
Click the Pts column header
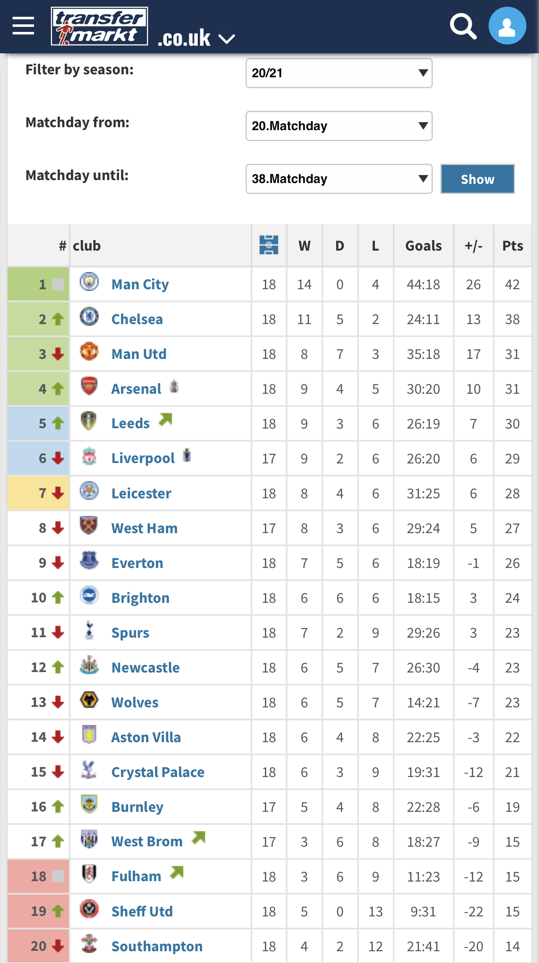pyautogui.click(x=513, y=246)
